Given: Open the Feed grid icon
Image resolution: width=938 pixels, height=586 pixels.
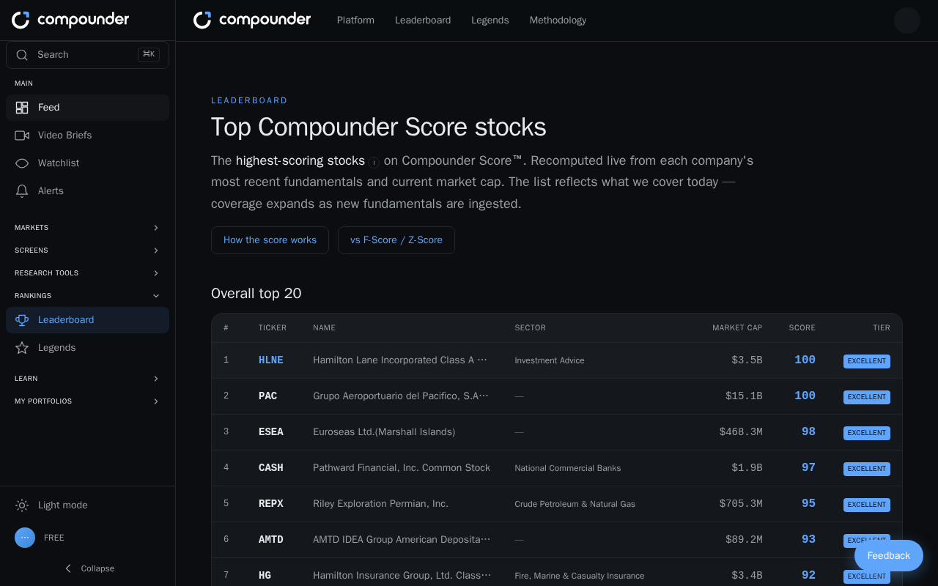Looking at the screenshot, I should [22, 108].
